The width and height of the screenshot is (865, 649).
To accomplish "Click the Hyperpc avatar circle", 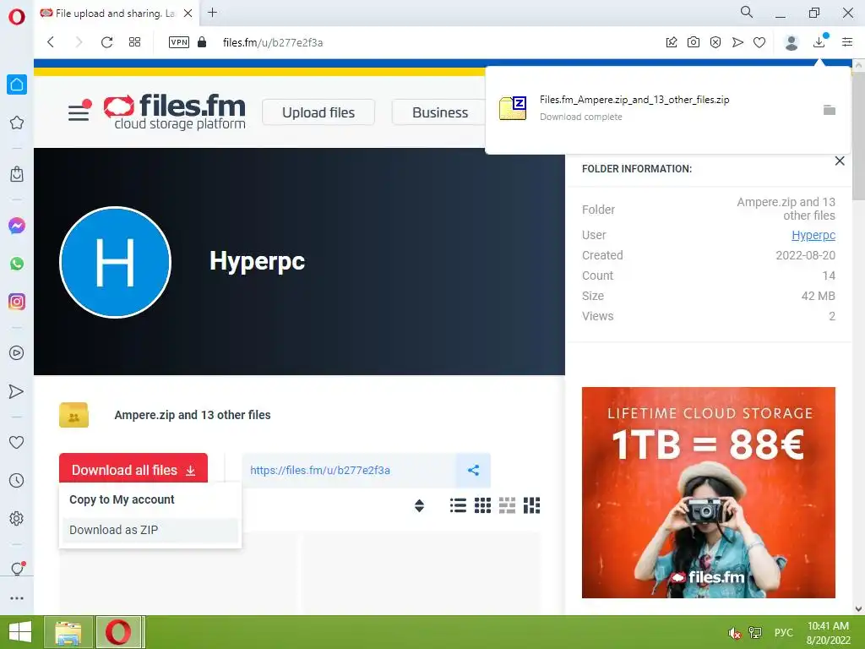I will 115,262.
